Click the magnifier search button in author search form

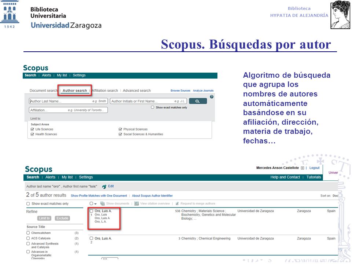tap(198, 101)
